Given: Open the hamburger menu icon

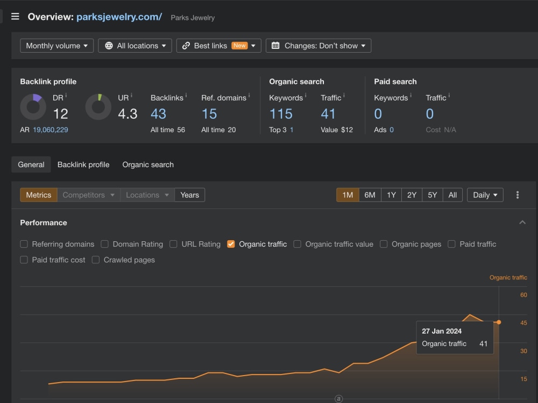Looking at the screenshot, I should [15, 17].
